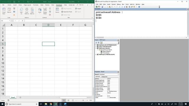Open the VBA Run menu
The height and width of the screenshot is (106, 189).
pyautogui.click(x=123, y=4)
